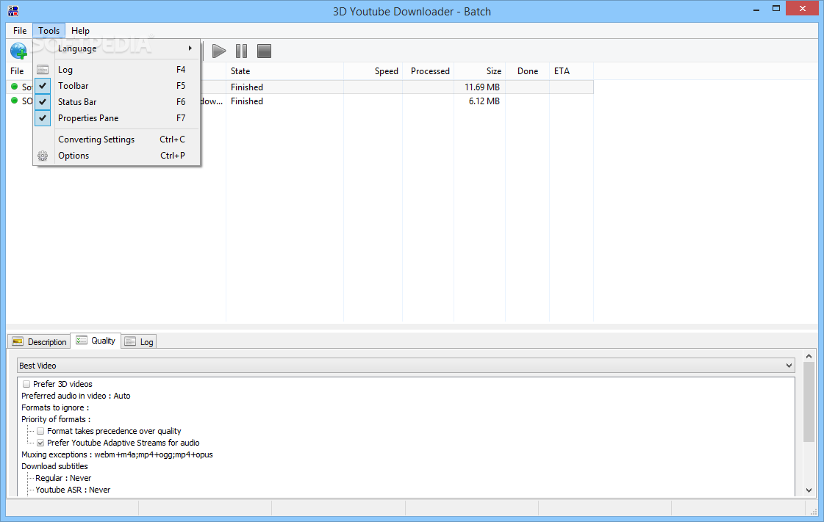
Task: Expand the Language submenu
Action: point(117,48)
